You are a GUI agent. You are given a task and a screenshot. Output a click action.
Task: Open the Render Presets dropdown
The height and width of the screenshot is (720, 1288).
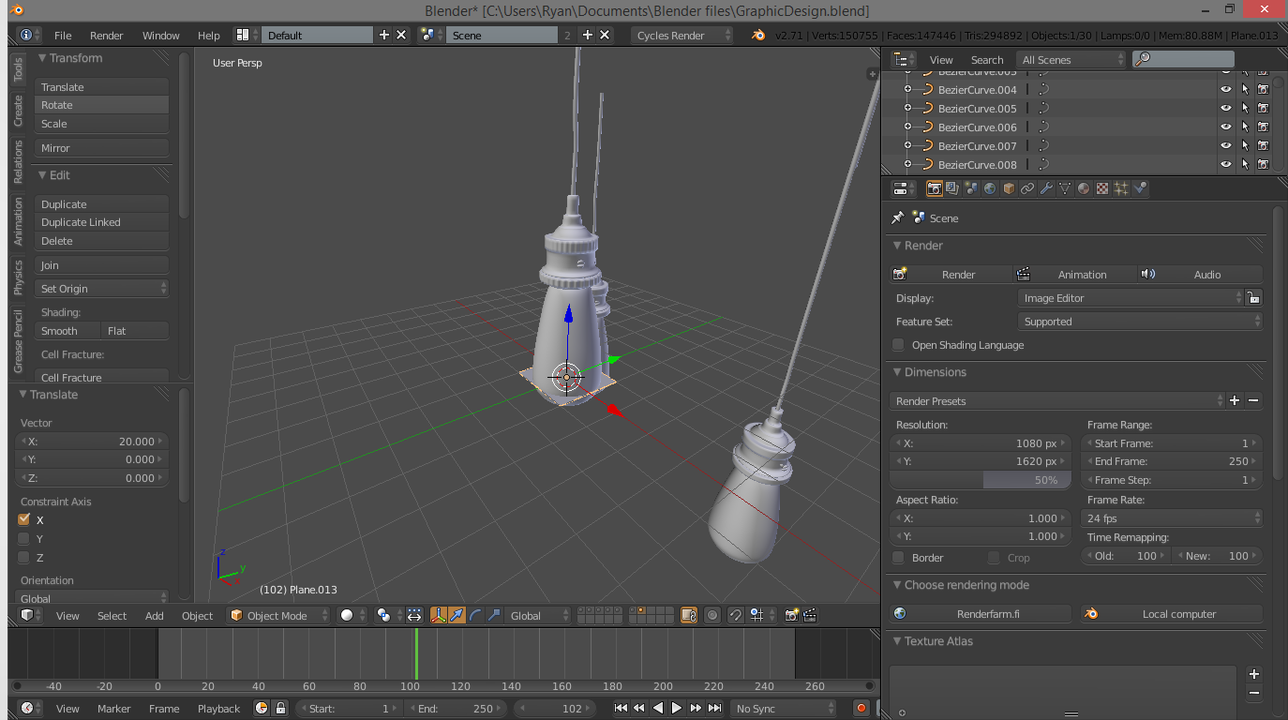[1057, 401]
